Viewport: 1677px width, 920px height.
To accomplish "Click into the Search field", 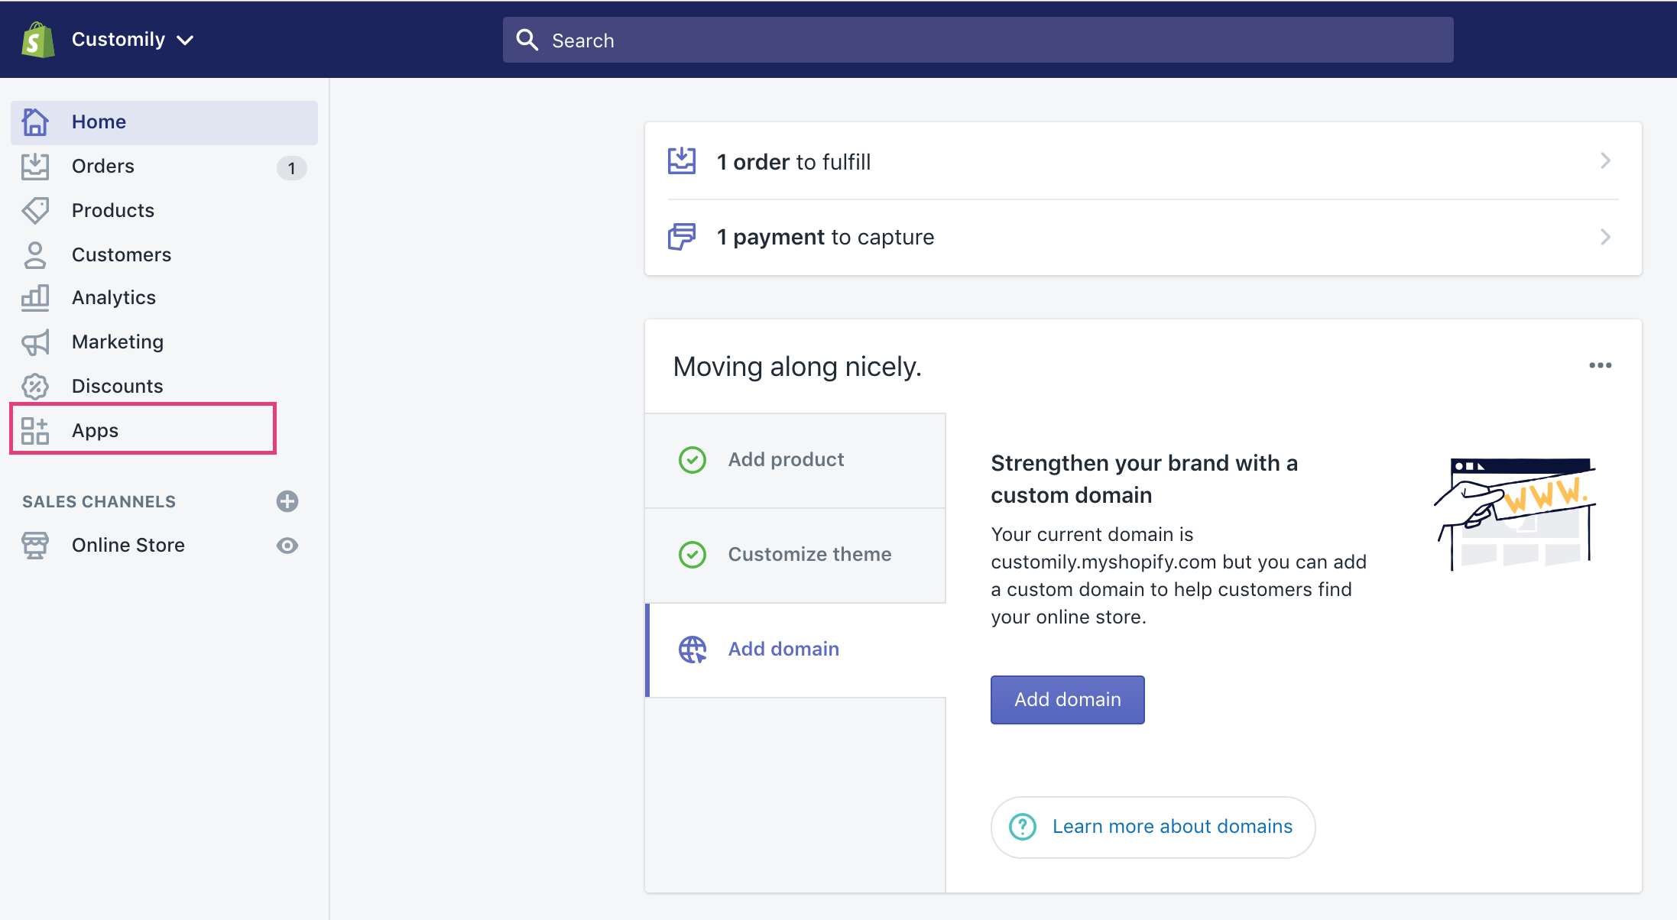I will tap(978, 40).
